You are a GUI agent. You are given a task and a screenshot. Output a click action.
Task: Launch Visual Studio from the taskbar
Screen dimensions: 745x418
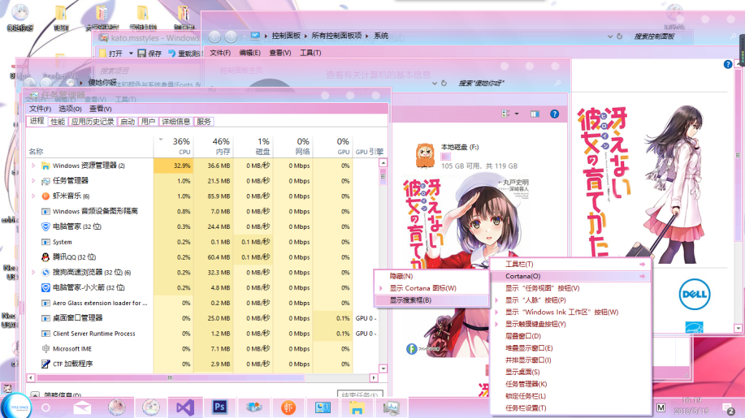[185, 407]
